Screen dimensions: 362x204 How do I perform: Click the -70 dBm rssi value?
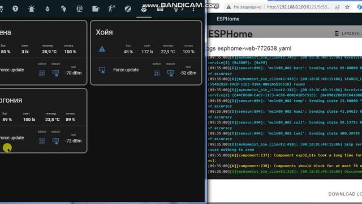[x=73, y=73]
